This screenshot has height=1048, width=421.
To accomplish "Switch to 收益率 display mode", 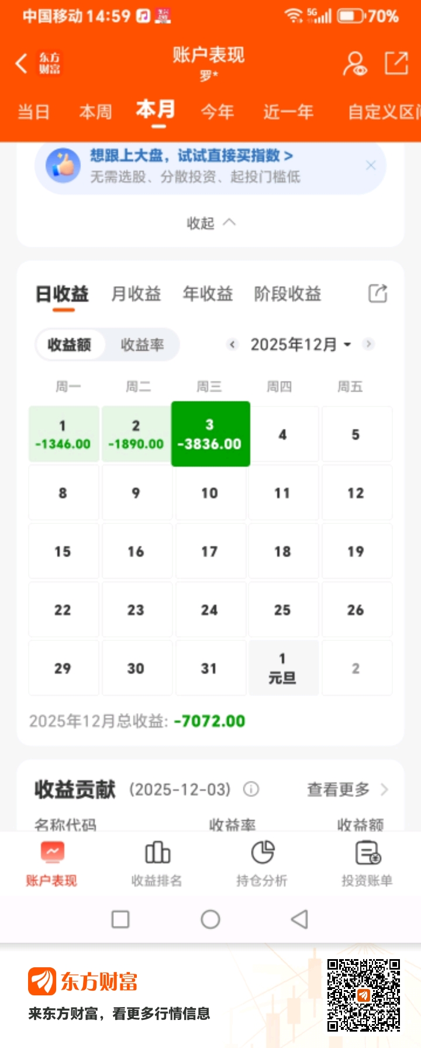I will pos(142,344).
